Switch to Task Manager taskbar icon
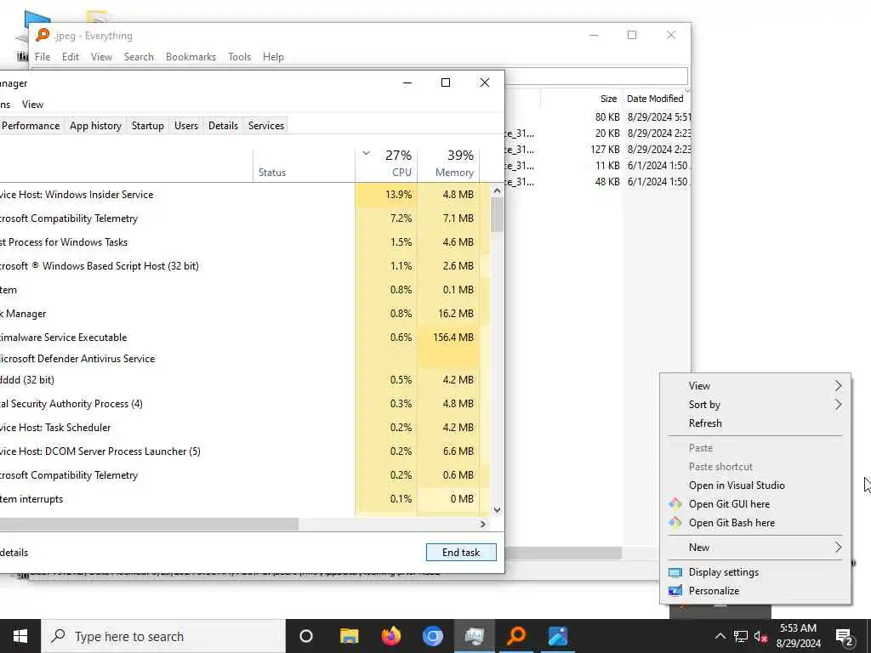Image resolution: width=871 pixels, height=653 pixels. pos(474,636)
